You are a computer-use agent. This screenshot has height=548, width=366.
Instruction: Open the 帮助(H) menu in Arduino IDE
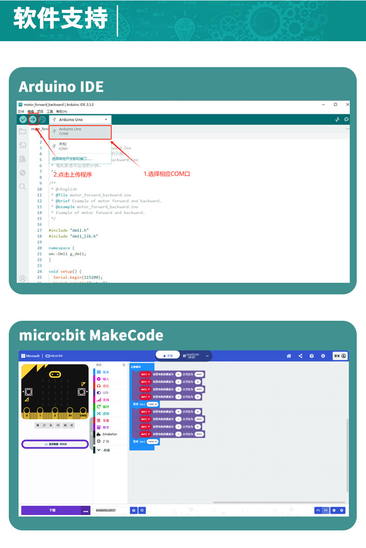(x=62, y=112)
